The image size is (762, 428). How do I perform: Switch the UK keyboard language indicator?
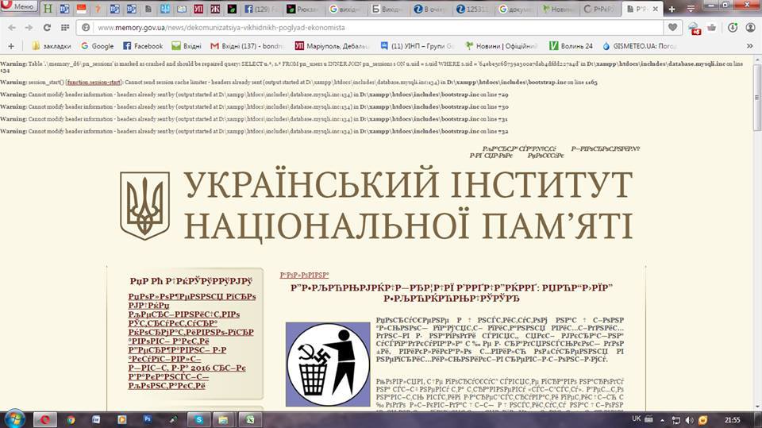[636, 418]
